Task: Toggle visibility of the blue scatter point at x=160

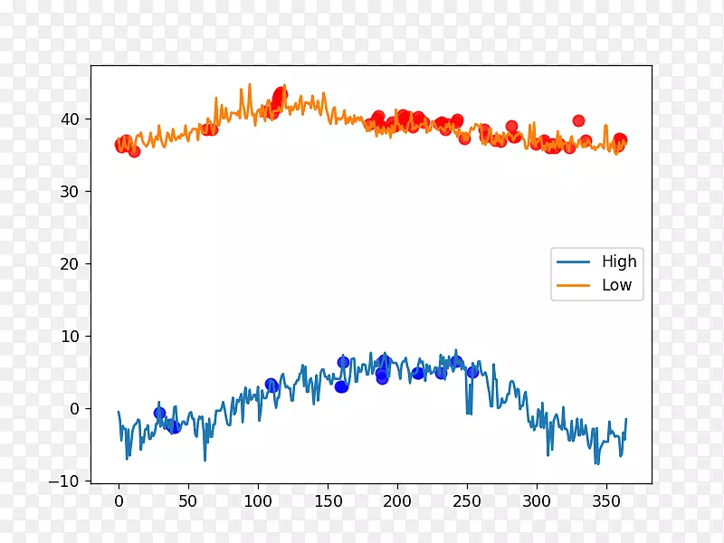Action: [342, 360]
